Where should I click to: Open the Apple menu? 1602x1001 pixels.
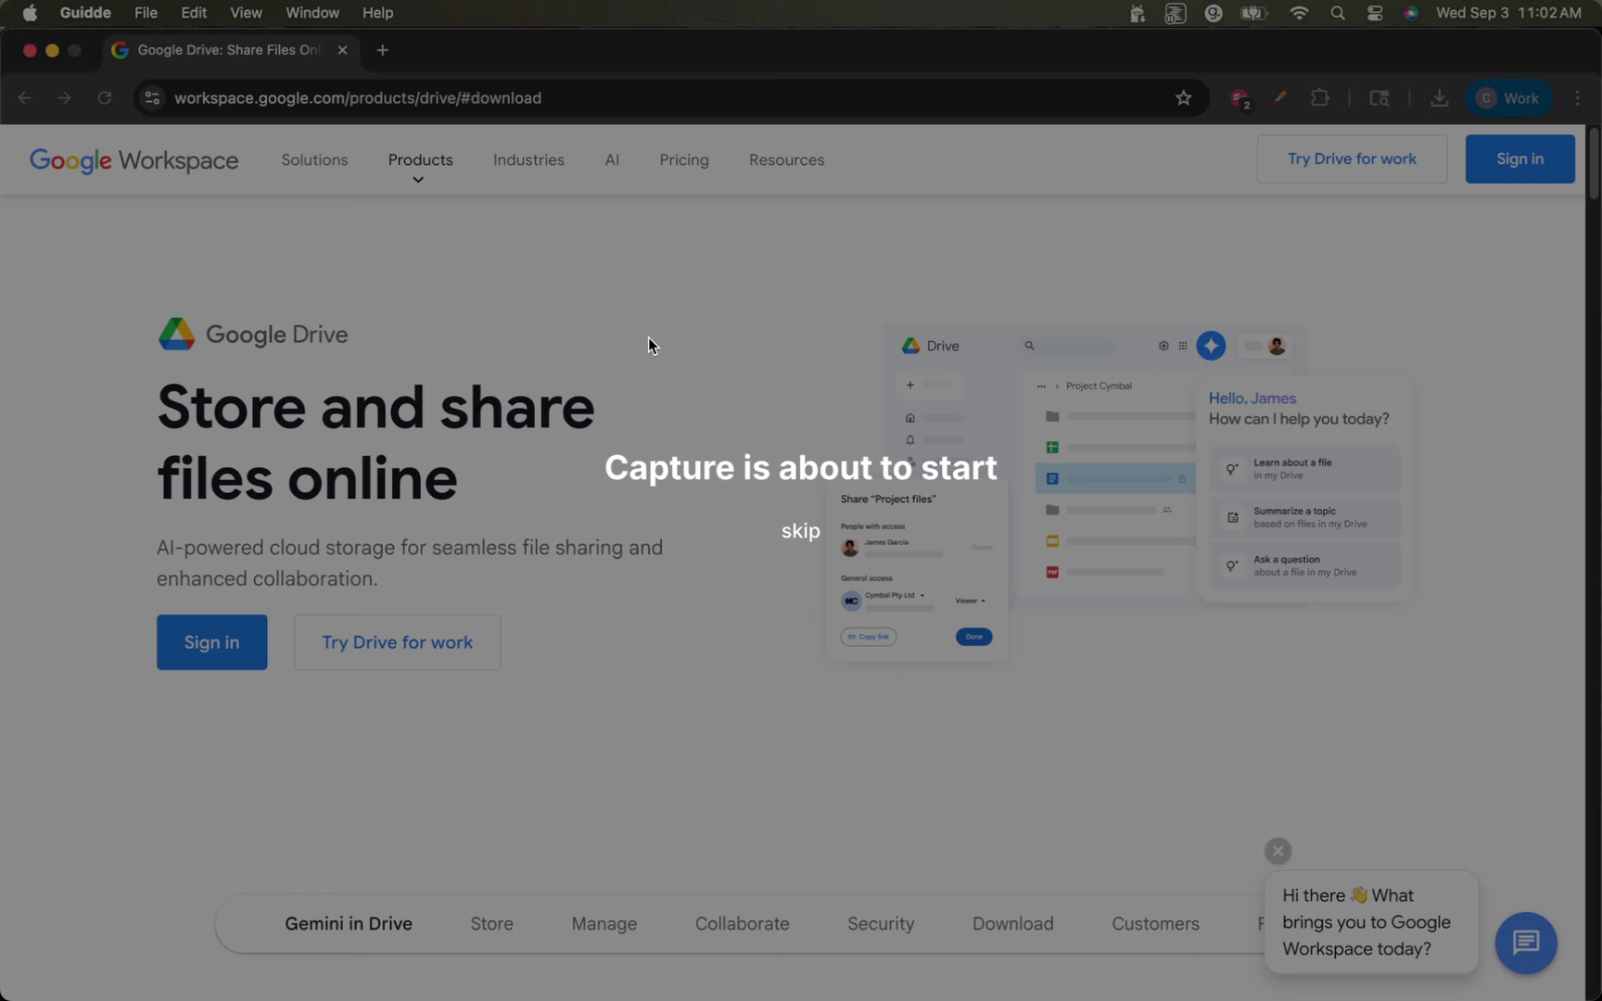[30, 13]
